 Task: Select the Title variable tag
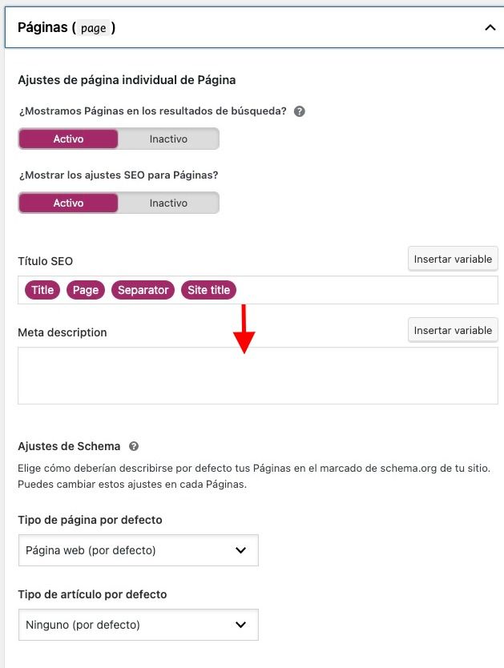(x=42, y=290)
